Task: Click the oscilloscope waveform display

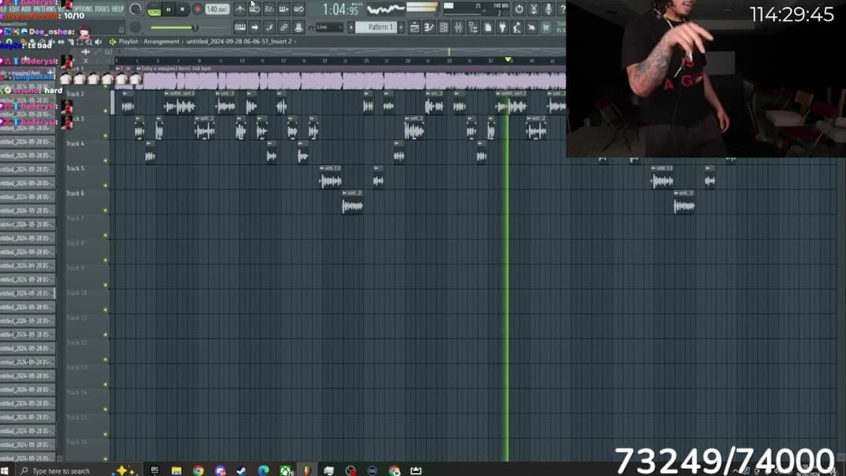Action: (385, 9)
